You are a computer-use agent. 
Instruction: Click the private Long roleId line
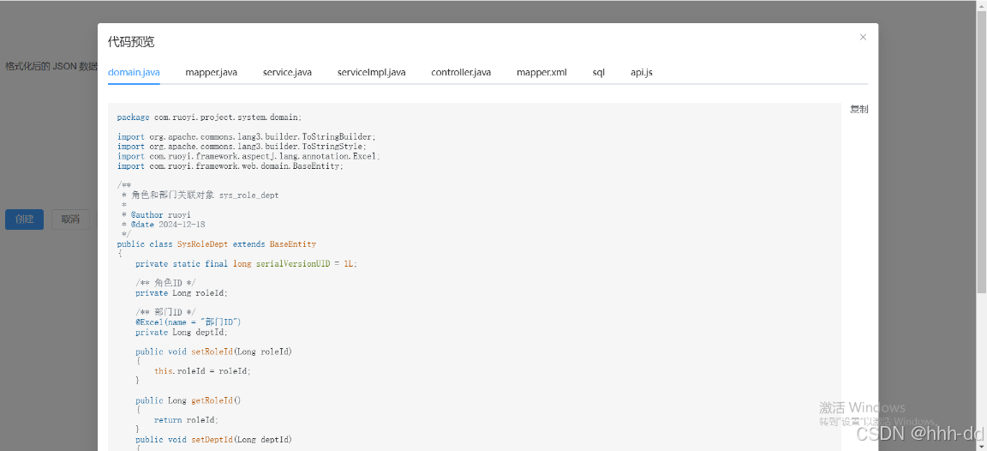click(x=182, y=293)
